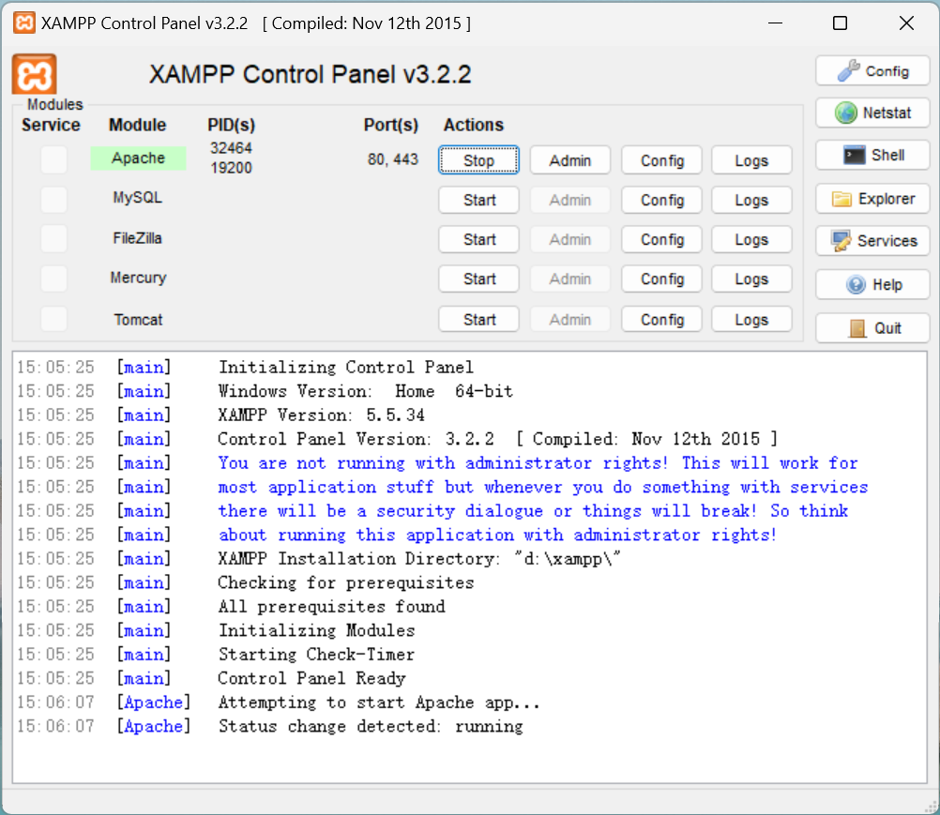This screenshot has width=940, height=815.
Task: Click log line 'Windows Version: Home 64-bit'
Action: tap(366, 391)
